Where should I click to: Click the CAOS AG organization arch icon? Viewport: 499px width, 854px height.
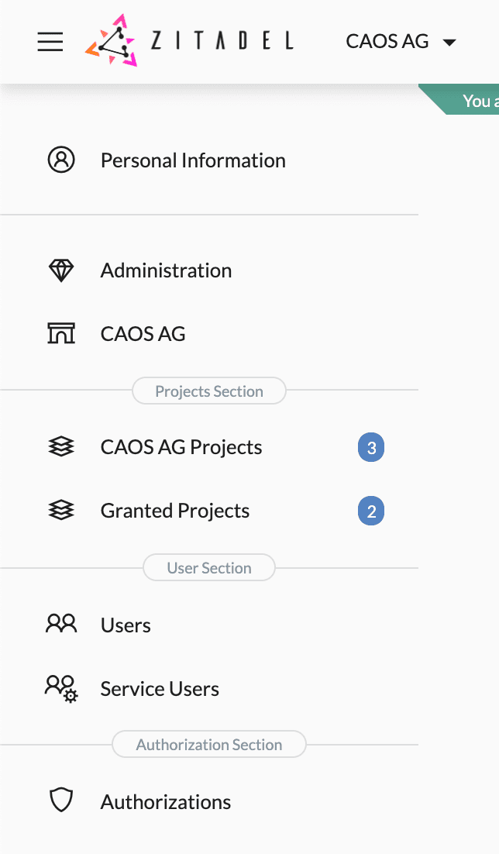click(61, 334)
